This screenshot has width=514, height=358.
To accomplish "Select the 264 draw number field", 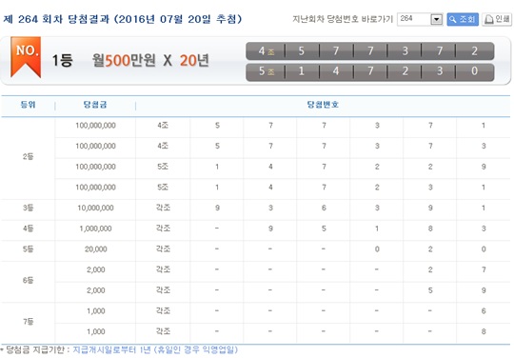I will (414, 19).
